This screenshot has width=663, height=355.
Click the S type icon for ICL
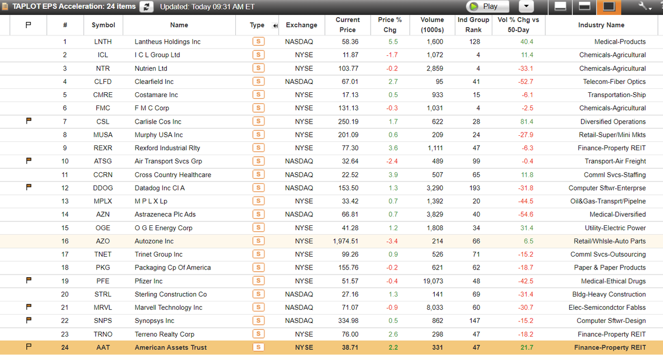click(257, 55)
